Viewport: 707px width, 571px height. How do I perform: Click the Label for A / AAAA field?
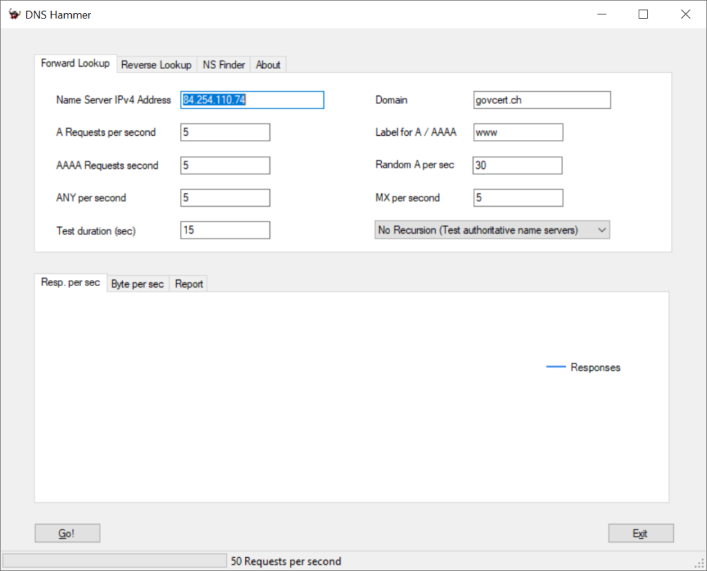coord(517,132)
